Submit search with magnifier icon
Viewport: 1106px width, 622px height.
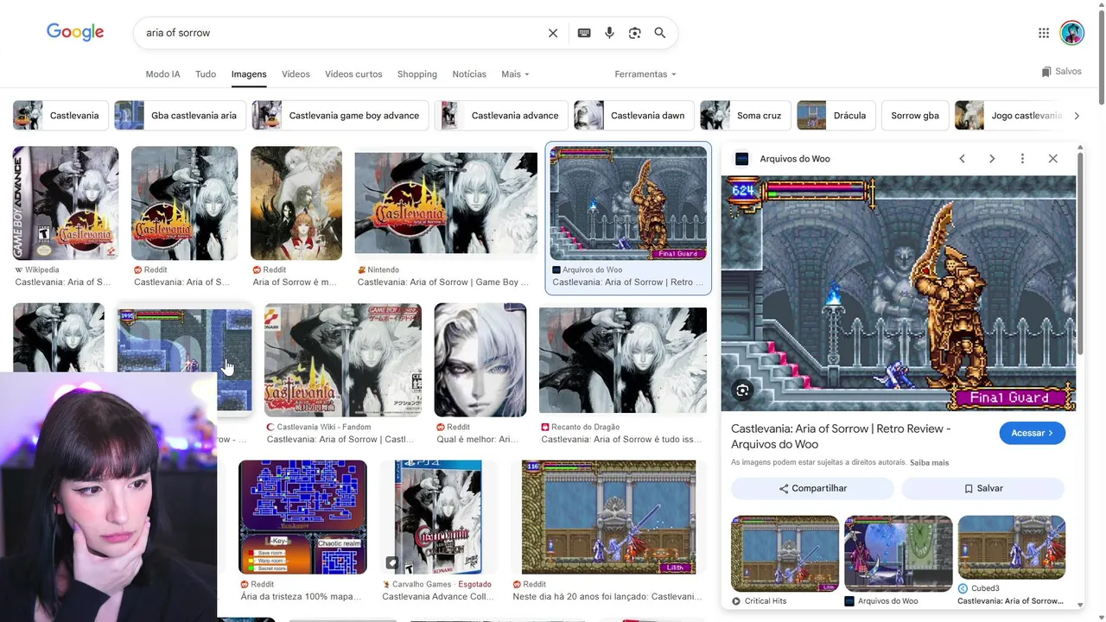pyautogui.click(x=660, y=33)
